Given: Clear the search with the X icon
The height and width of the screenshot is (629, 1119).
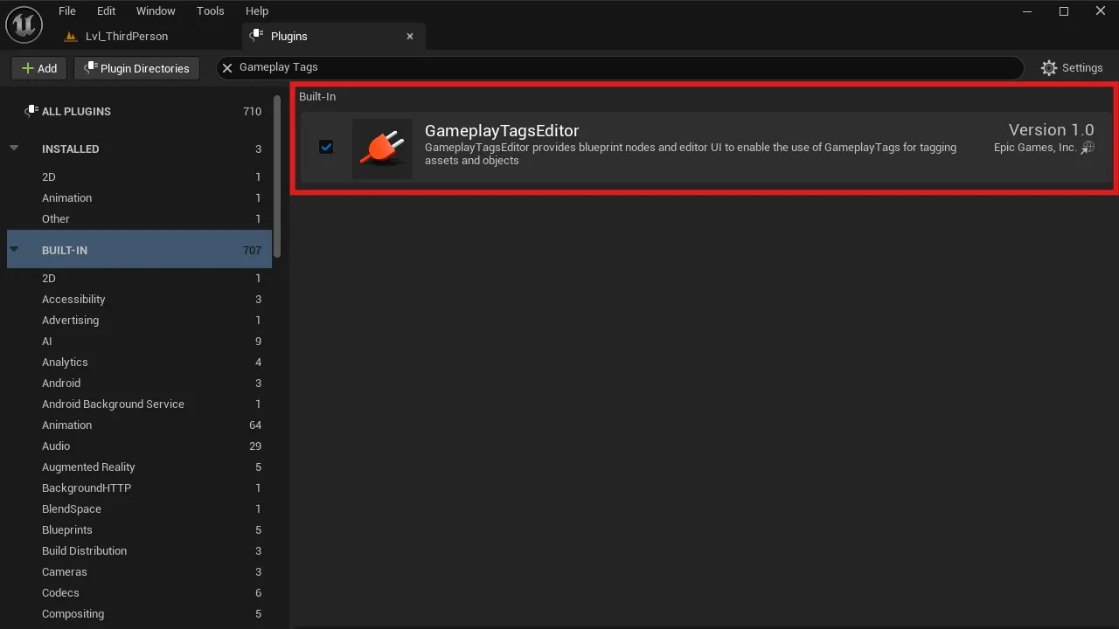Looking at the screenshot, I should click(227, 67).
